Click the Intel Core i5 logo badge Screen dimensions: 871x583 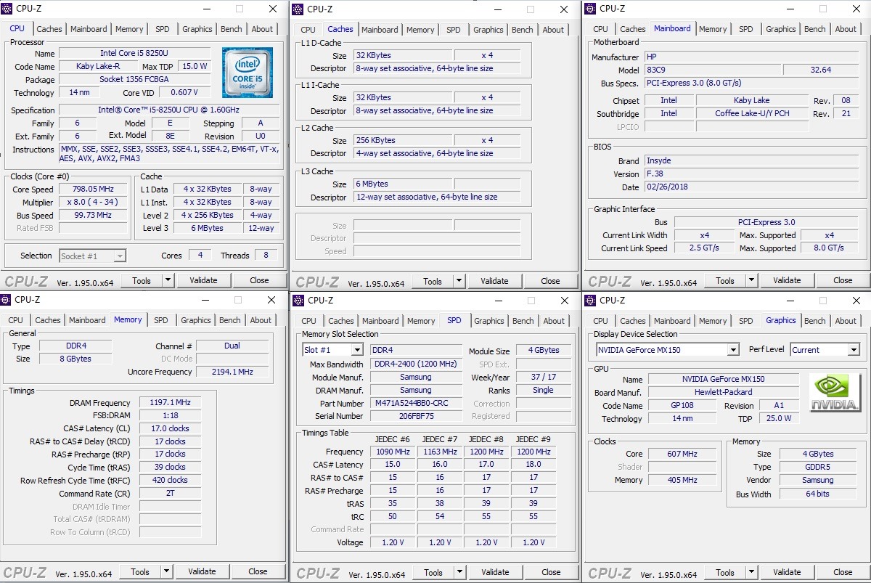tap(248, 73)
